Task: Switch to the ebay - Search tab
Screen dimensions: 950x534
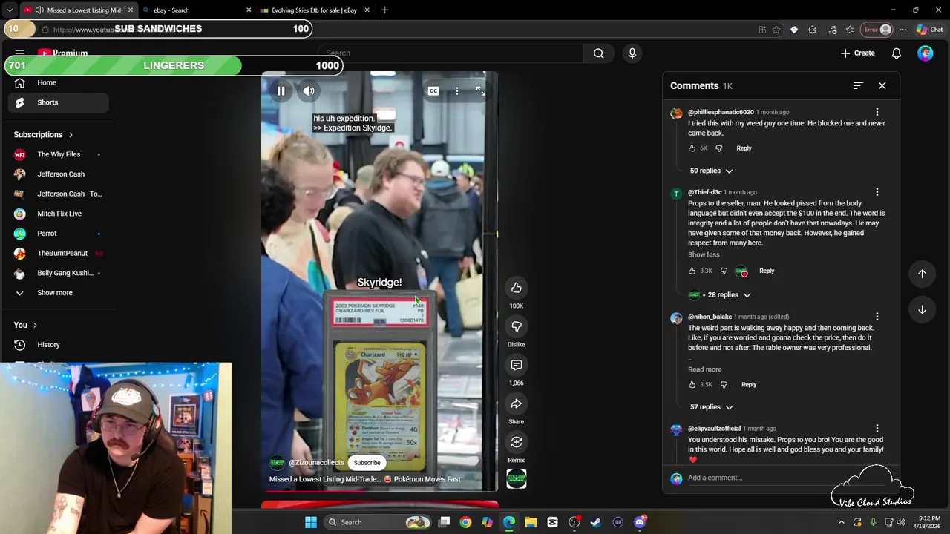Action: pyautogui.click(x=197, y=10)
